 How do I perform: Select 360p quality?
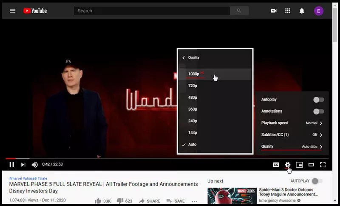pyautogui.click(x=215, y=109)
